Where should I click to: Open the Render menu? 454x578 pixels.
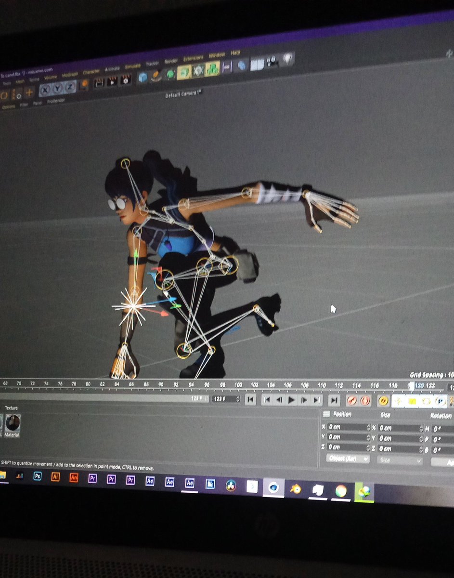(171, 61)
